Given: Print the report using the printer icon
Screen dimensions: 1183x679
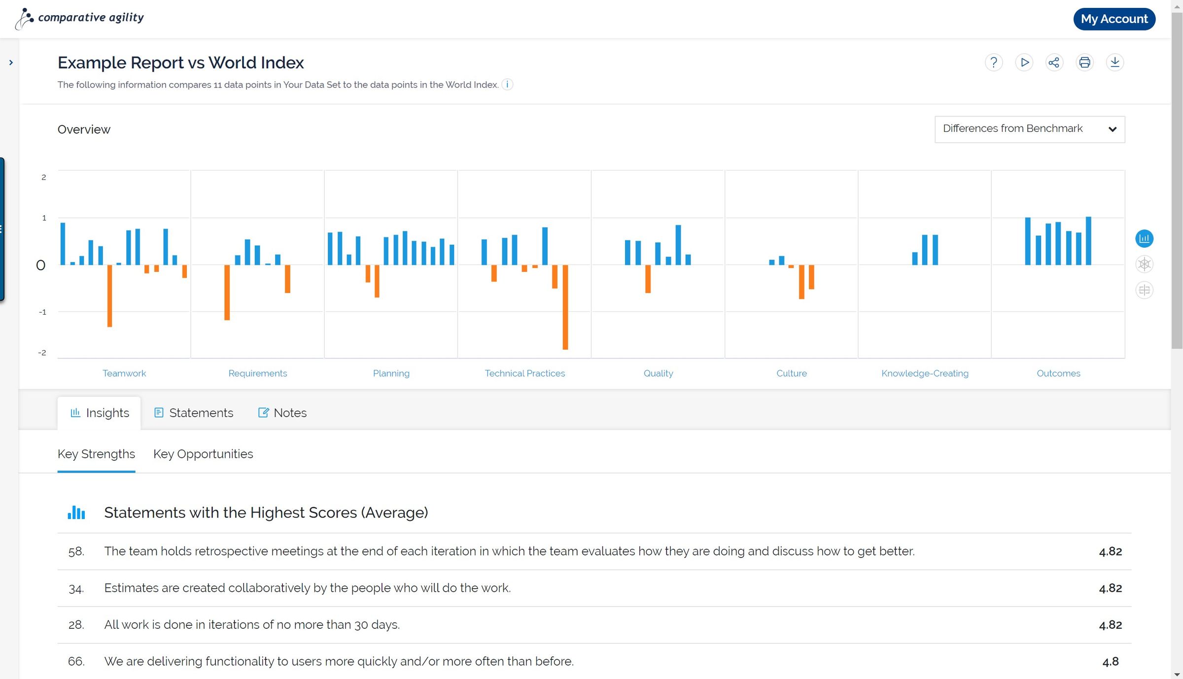Looking at the screenshot, I should (x=1084, y=63).
